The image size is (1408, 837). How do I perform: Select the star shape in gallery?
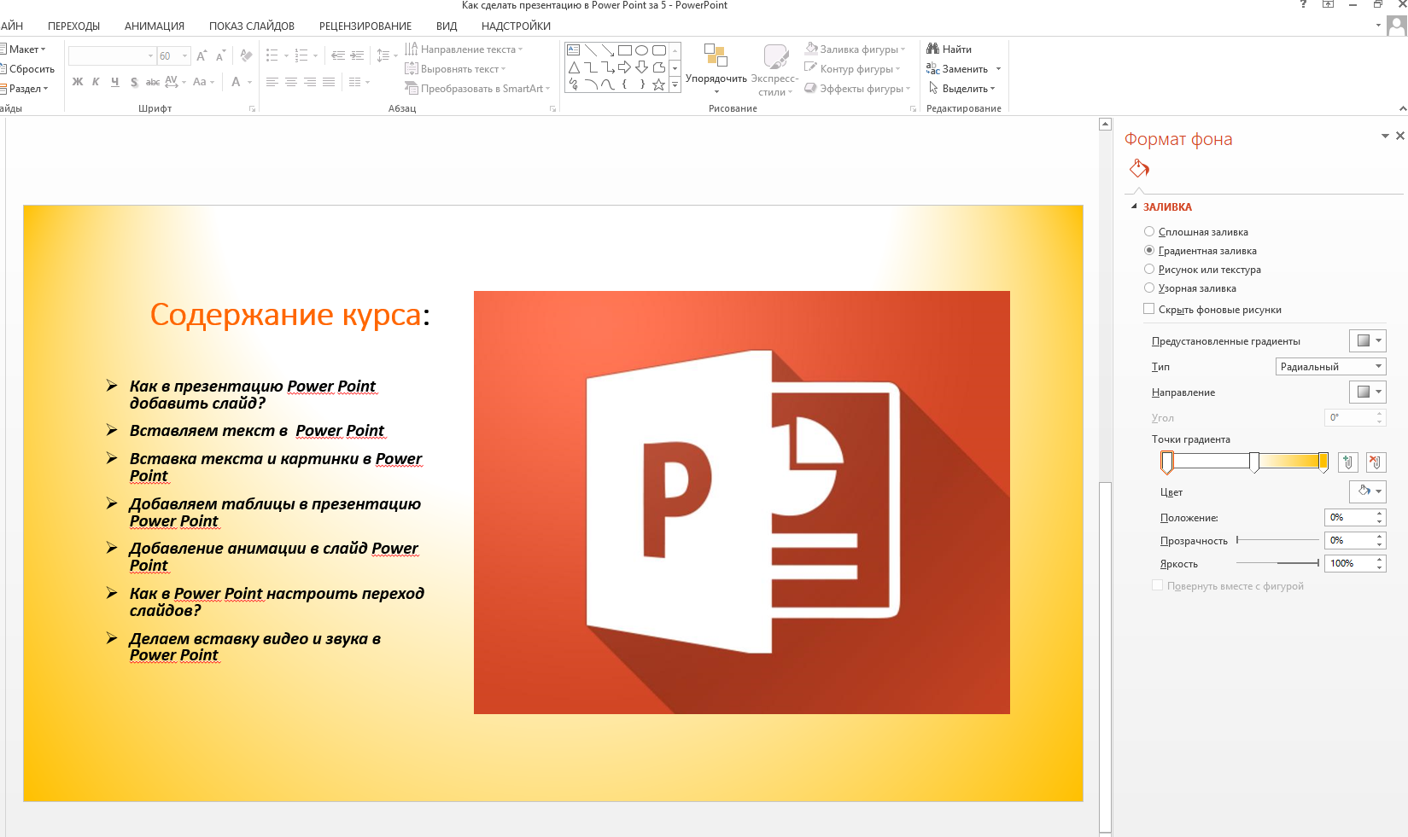point(659,84)
